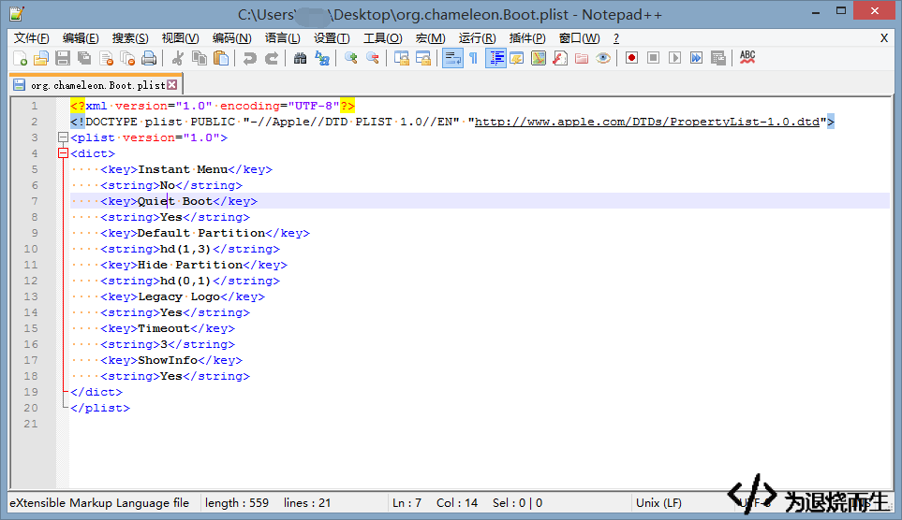Viewport: 902px width, 520px height.
Task: Open the 插件(P) menu
Action: [x=527, y=38]
